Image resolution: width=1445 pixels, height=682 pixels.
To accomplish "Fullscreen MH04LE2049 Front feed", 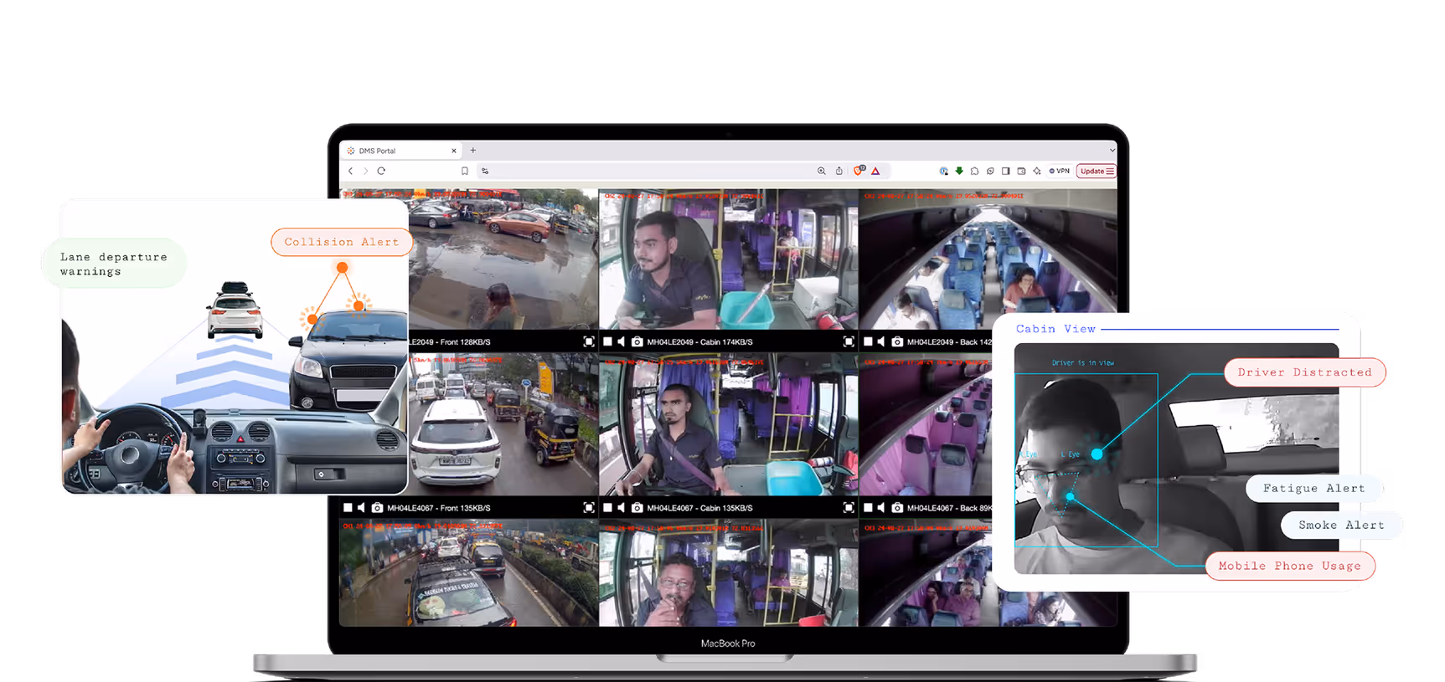I will click(589, 341).
